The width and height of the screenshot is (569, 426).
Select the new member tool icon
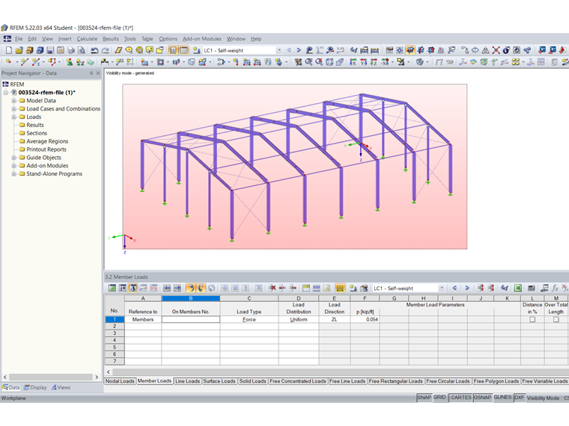tap(36, 62)
